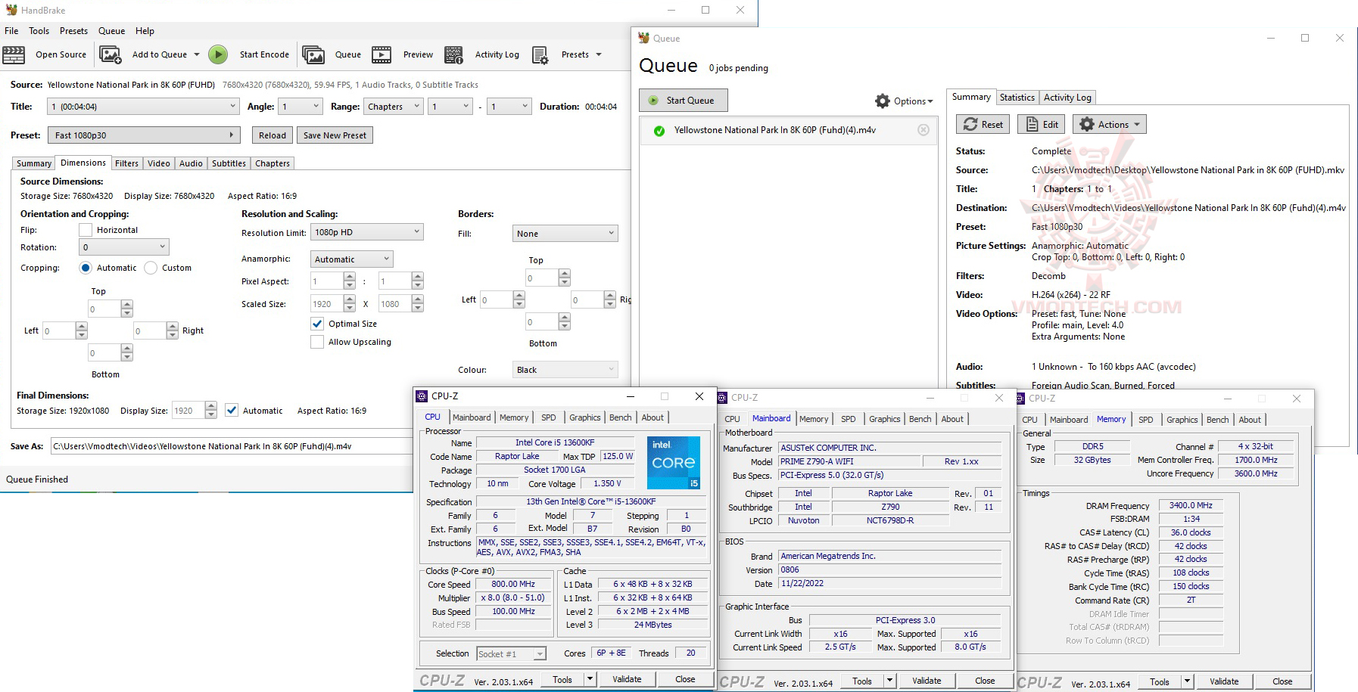
Task: Open the Chapters tab in HandBrake
Action: pos(273,163)
